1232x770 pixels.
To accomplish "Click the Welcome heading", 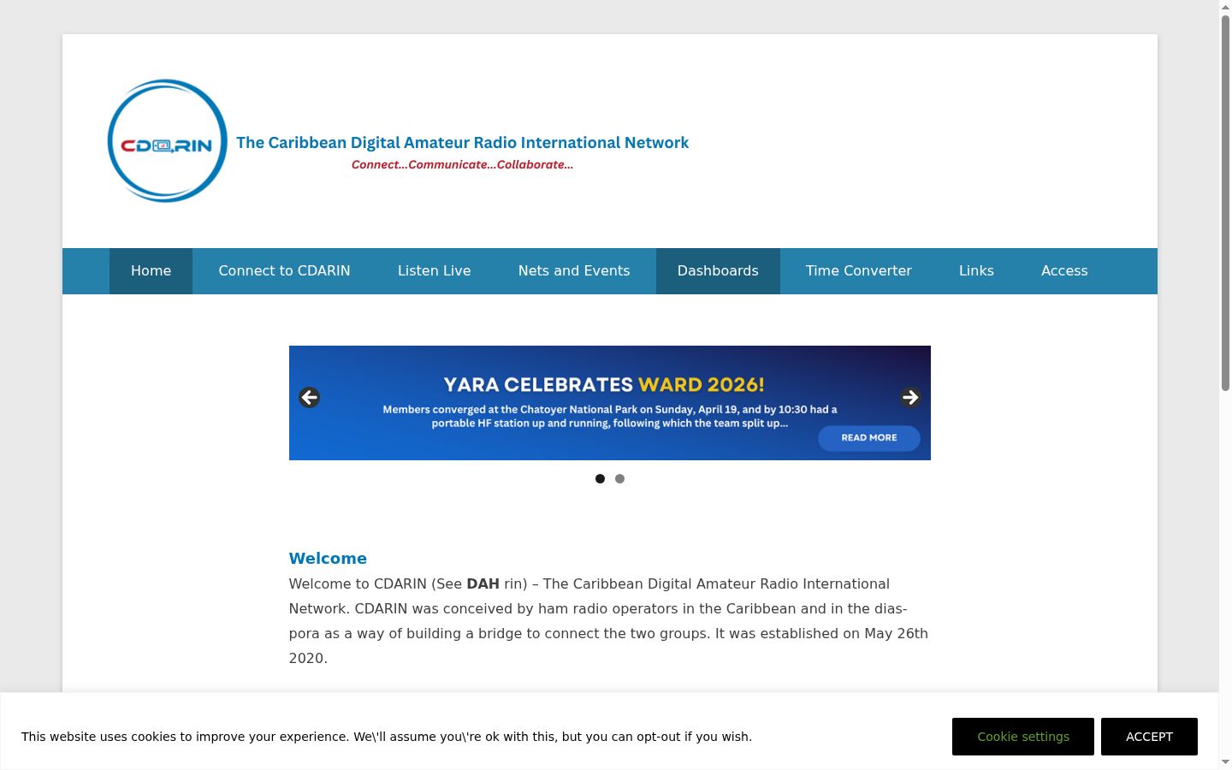I will coord(328,559).
